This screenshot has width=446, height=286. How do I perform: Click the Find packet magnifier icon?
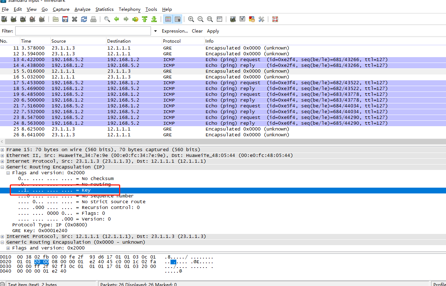(107, 19)
